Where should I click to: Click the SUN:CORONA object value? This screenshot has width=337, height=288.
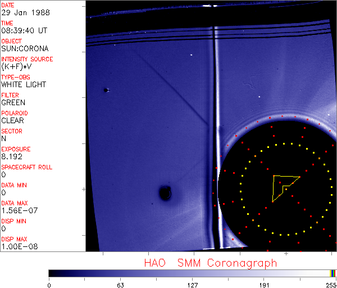[x=24, y=48]
